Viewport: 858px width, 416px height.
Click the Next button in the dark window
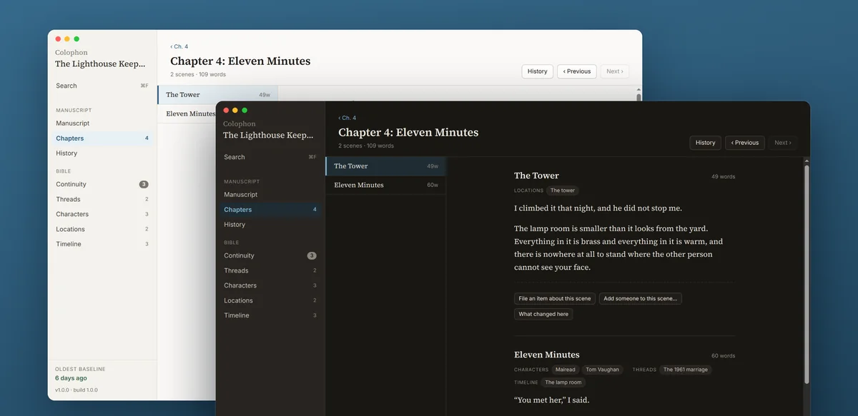click(783, 143)
